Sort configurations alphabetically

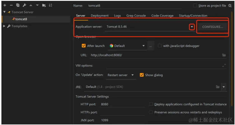pyautogui.click(x=50, y=5)
